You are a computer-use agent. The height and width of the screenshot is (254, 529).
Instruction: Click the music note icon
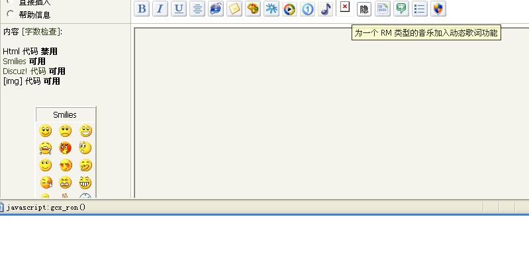326,9
